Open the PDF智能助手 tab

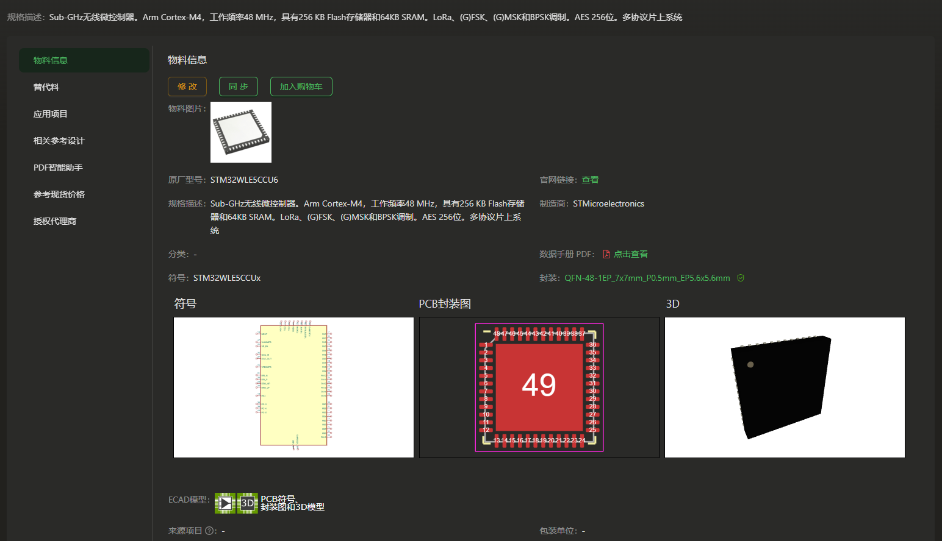click(x=58, y=168)
